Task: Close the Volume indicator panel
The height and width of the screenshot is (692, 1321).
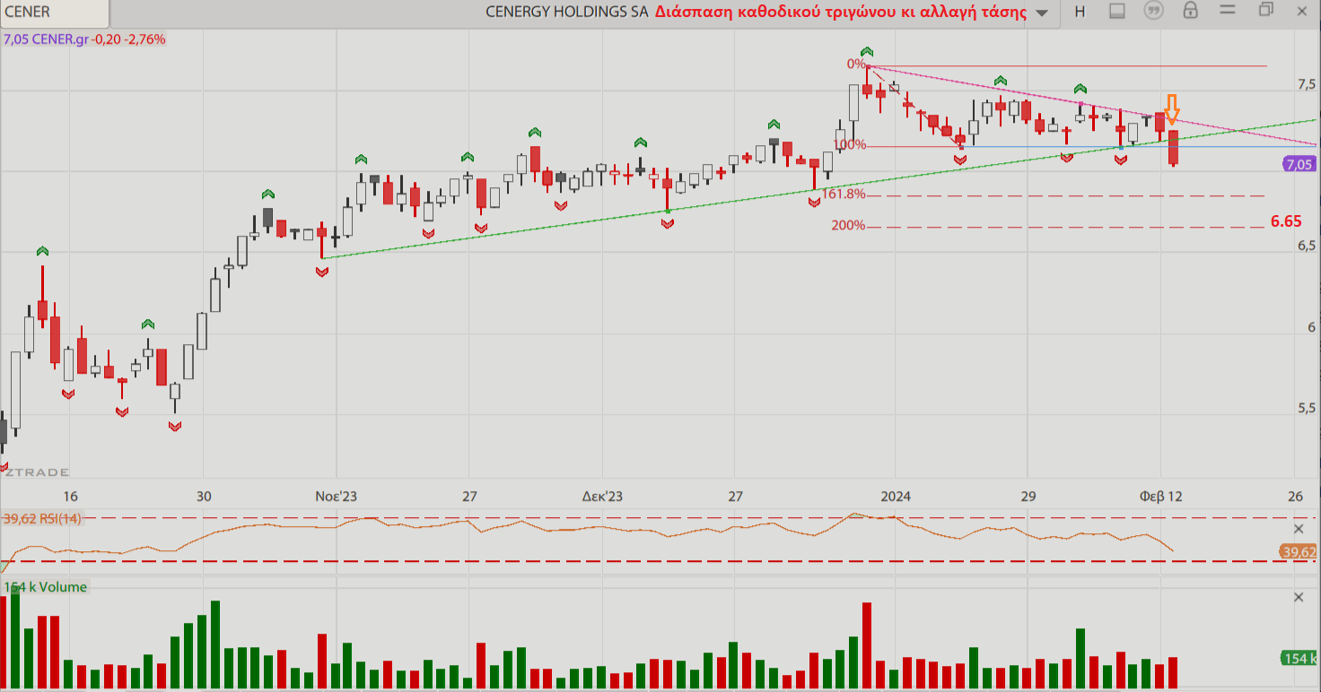Action: point(1299,598)
